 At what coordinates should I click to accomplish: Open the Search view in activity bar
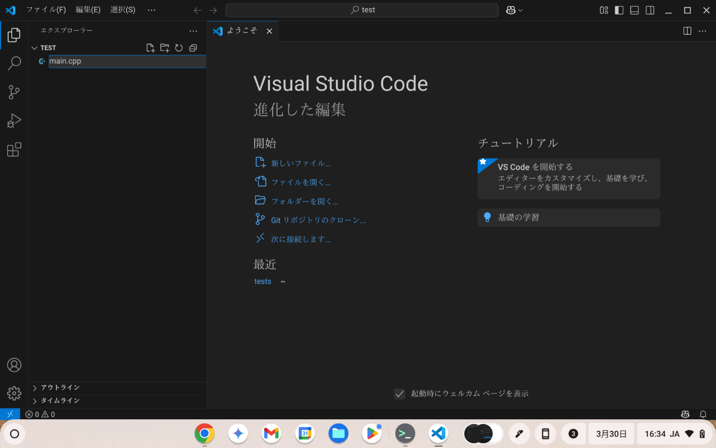[14, 63]
